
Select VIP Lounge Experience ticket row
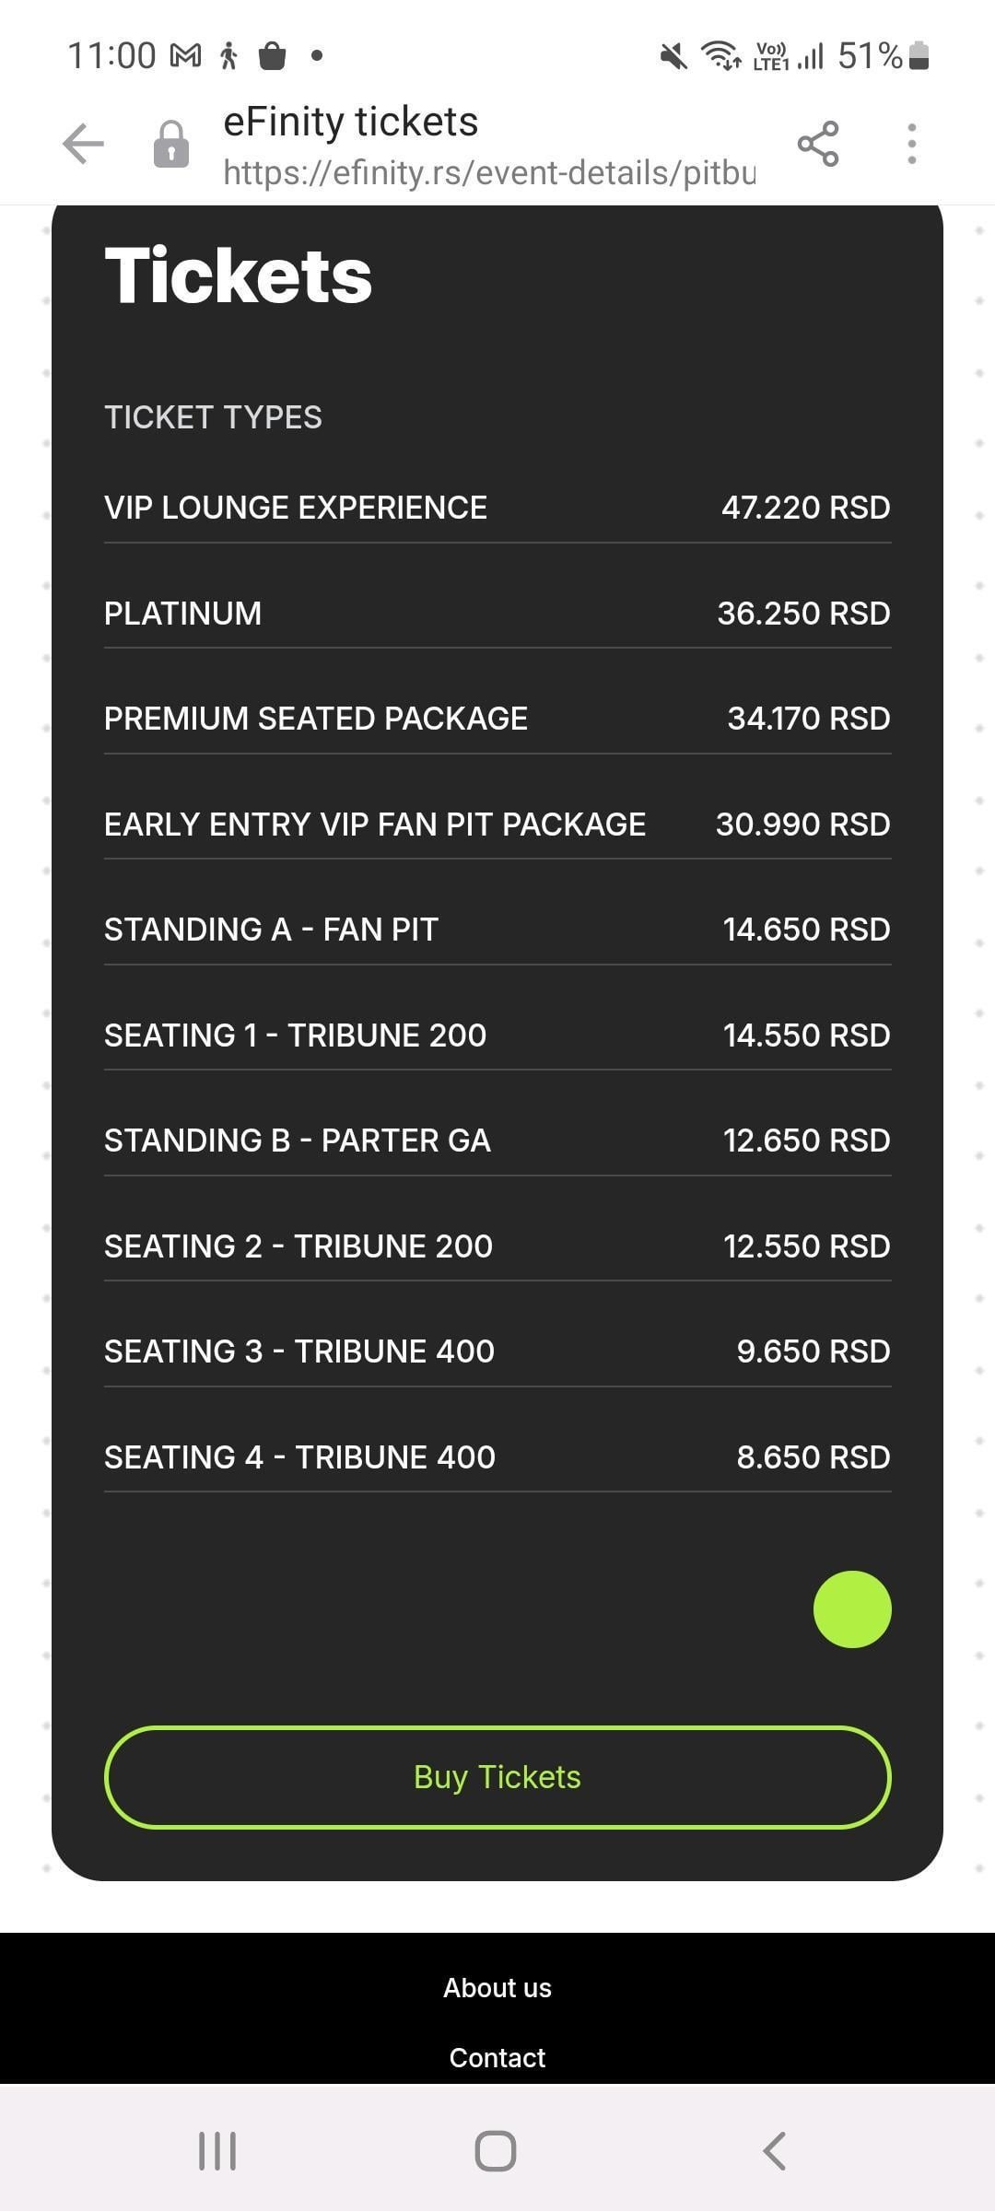tap(497, 508)
